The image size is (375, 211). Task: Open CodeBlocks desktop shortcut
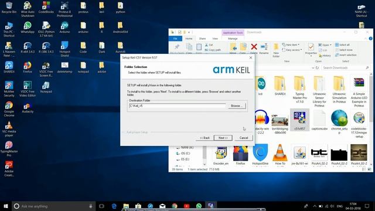(46, 8)
